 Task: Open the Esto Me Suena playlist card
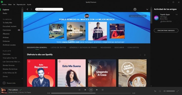(72, 73)
